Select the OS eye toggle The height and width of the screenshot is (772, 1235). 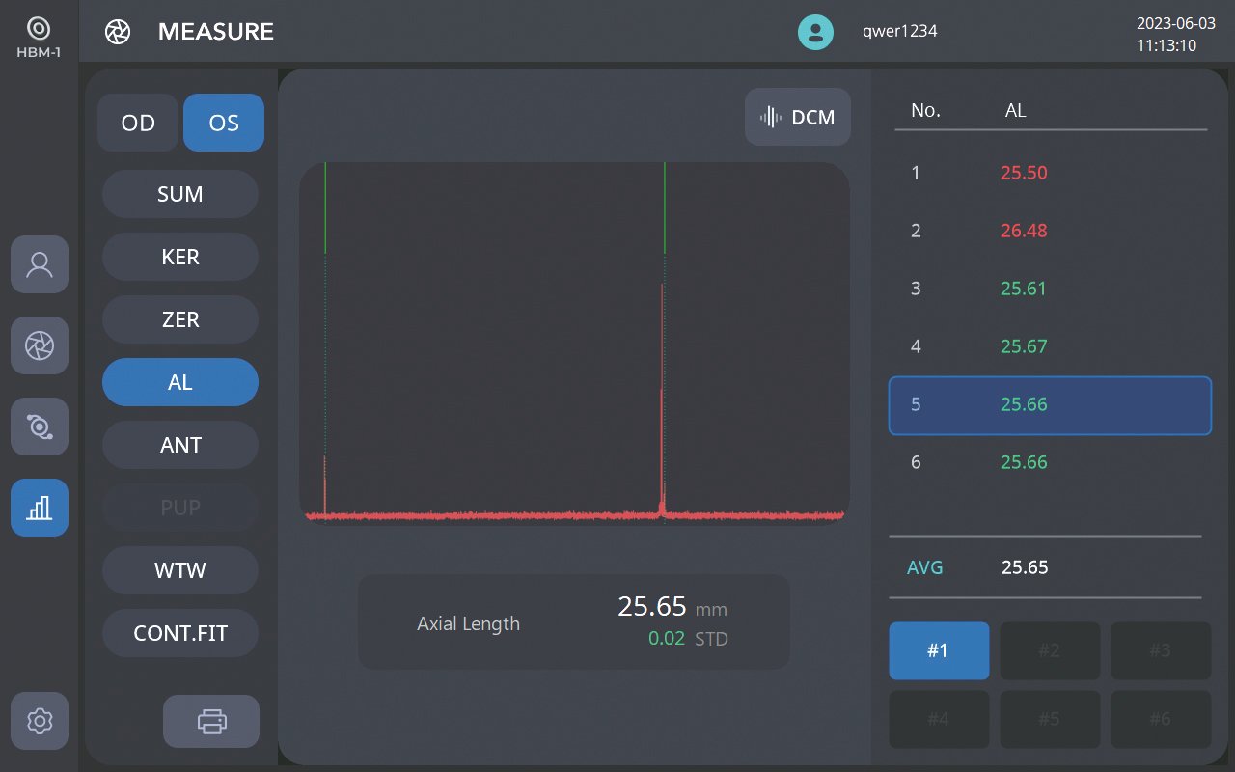224,123
